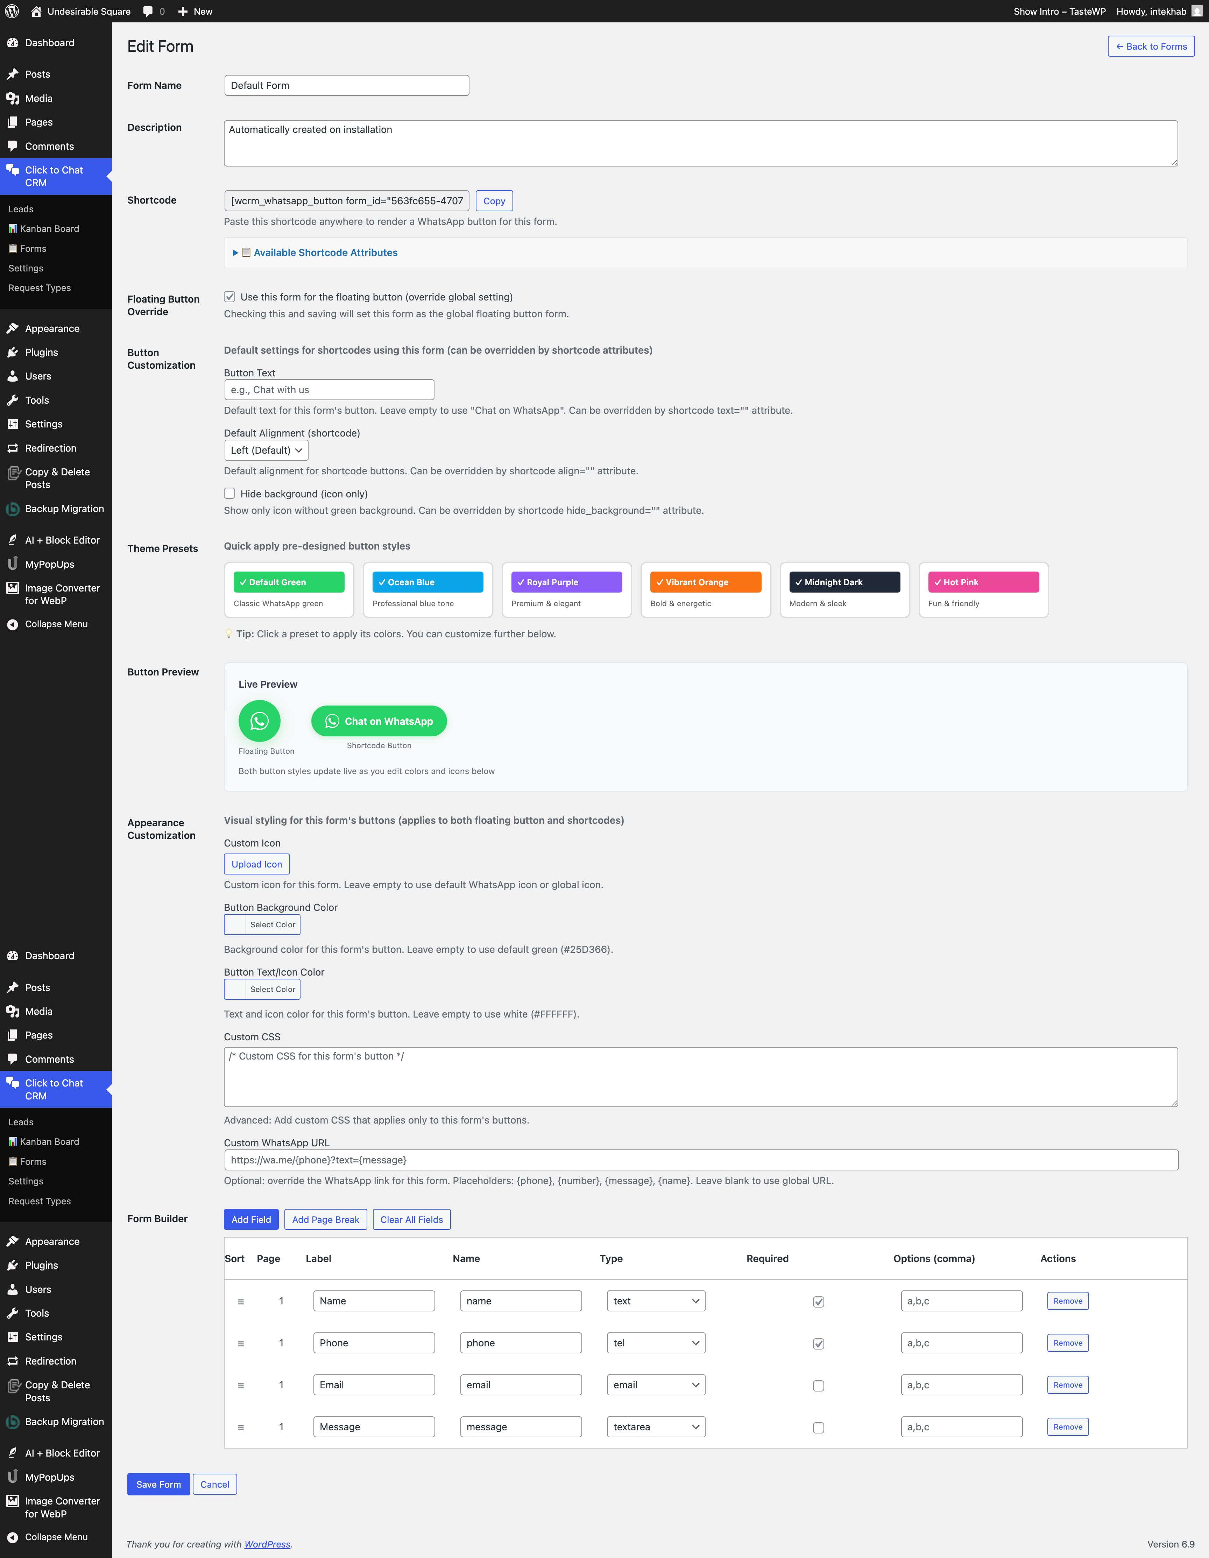Open Button Background Color picker swatch

point(235,925)
